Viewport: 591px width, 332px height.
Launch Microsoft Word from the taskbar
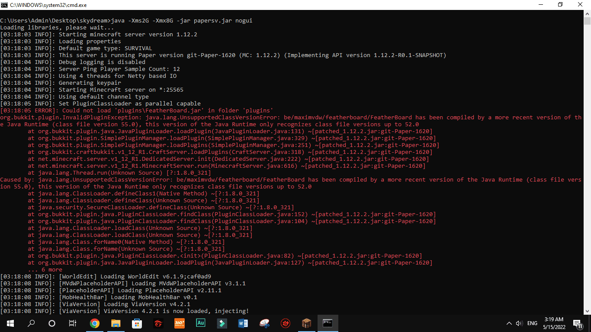243,323
